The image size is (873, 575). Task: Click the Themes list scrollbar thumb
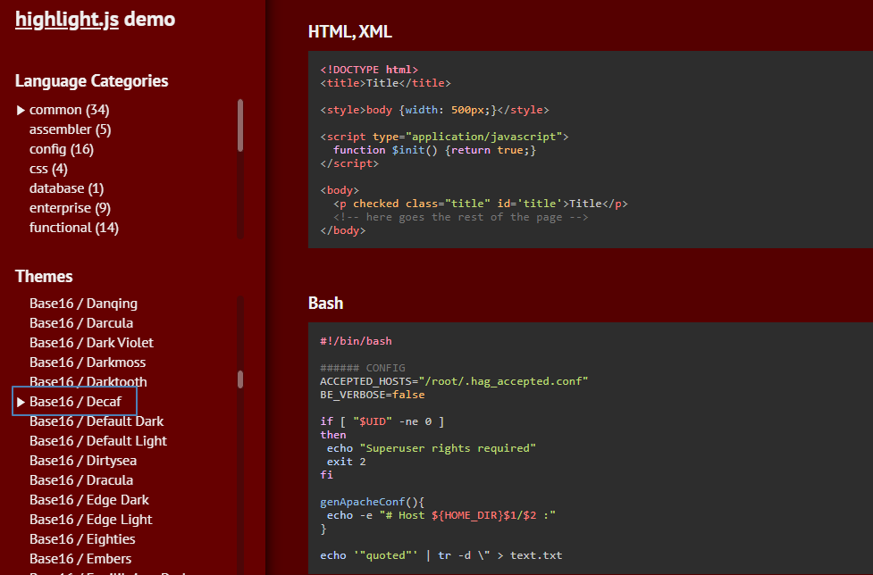tap(240, 379)
